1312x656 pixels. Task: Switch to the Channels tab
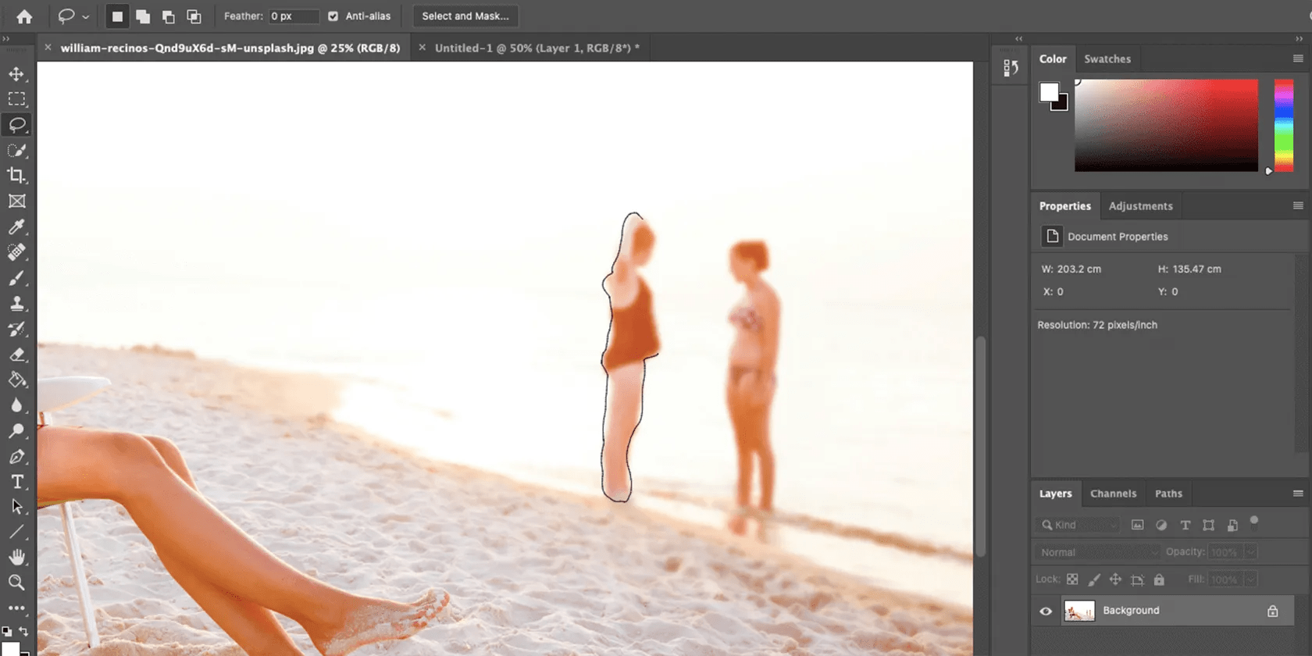(1113, 494)
